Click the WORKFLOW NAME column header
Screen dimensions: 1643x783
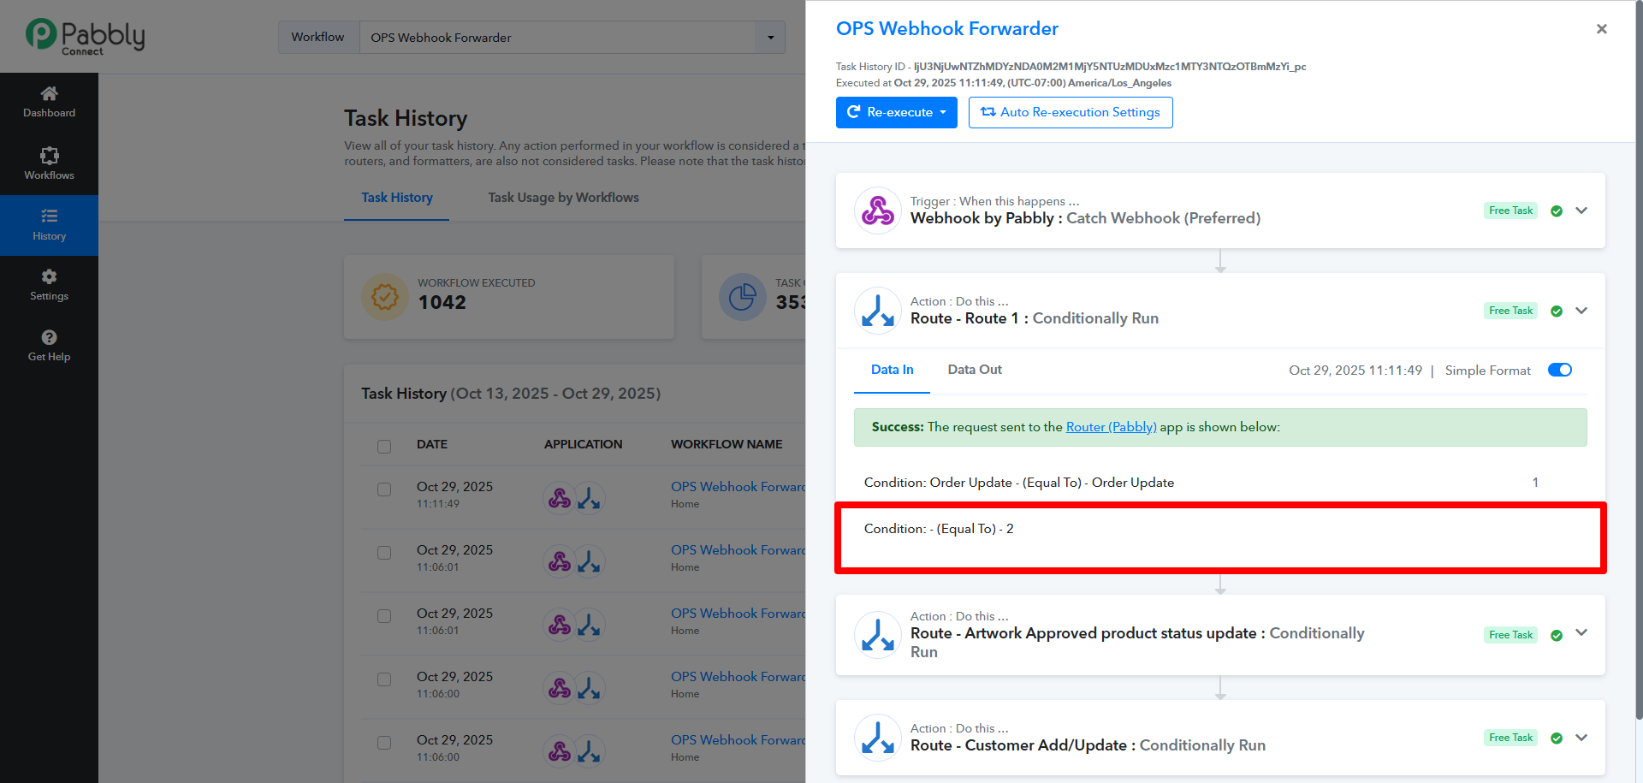[727, 444]
